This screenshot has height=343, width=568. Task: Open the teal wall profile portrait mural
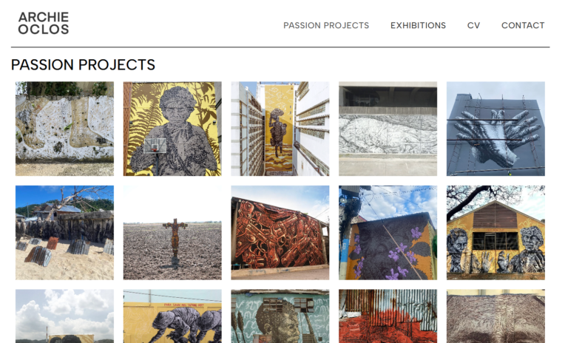point(280,316)
